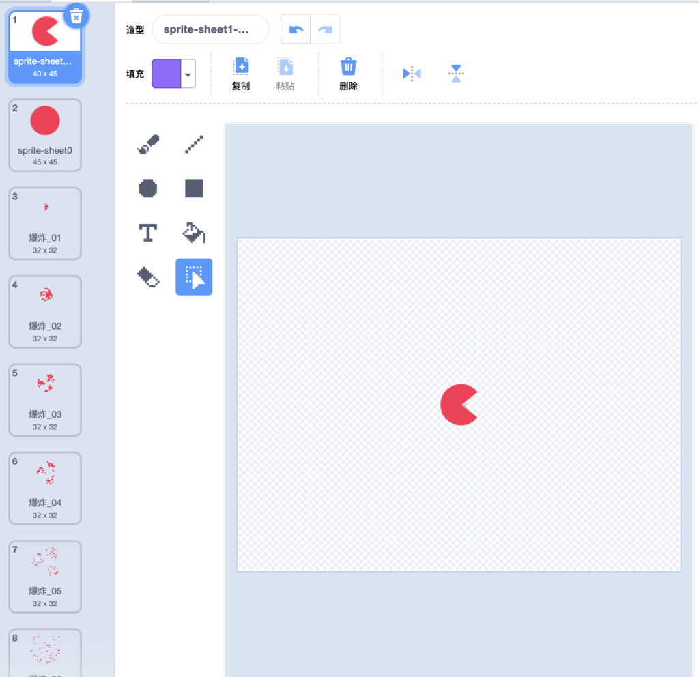
Task: Select the Brush tool
Action: pyautogui.click(x=148, y=145)
